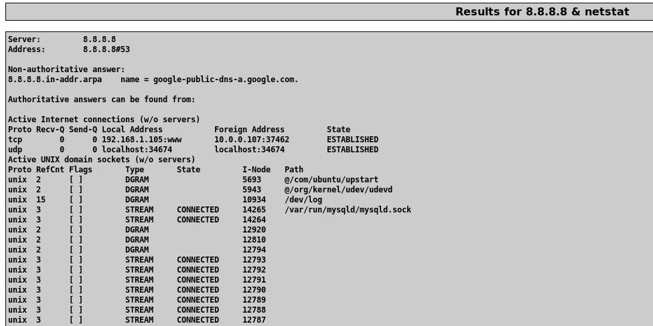The image size is (653, 326).
Task: Click RefCnt value 15 in /dev/log row
Action: point(41,200)
